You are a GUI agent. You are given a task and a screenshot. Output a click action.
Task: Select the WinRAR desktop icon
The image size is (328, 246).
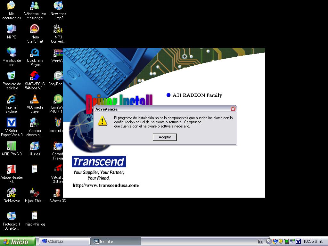pos(57,55)
